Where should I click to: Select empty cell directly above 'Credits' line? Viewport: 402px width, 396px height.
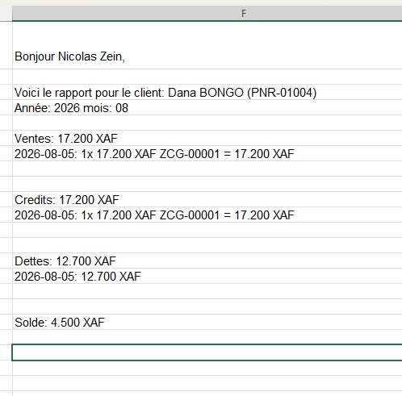(x=207, y=184)
